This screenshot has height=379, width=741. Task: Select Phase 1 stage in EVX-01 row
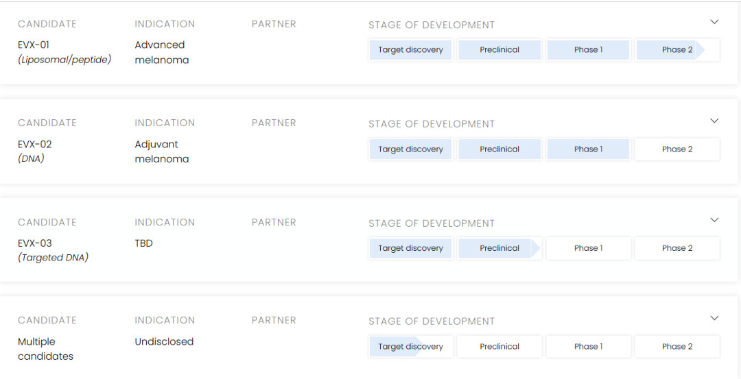589,50
